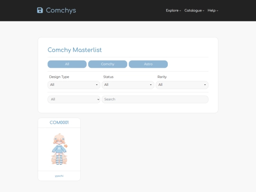Open the search field selector next to Search
Viewport: 256px width, 192px height.
74,99
